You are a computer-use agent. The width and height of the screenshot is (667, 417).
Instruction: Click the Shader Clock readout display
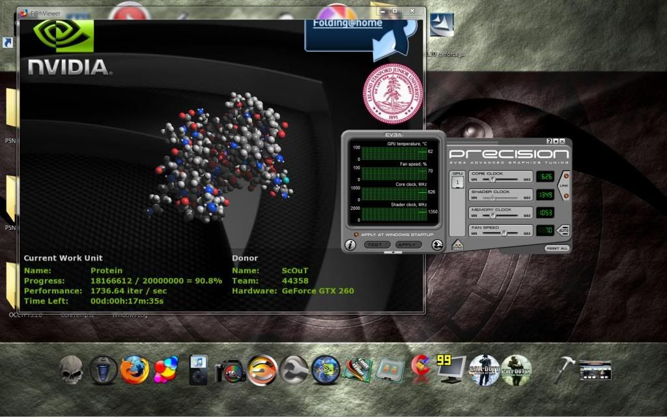point(545,195)
